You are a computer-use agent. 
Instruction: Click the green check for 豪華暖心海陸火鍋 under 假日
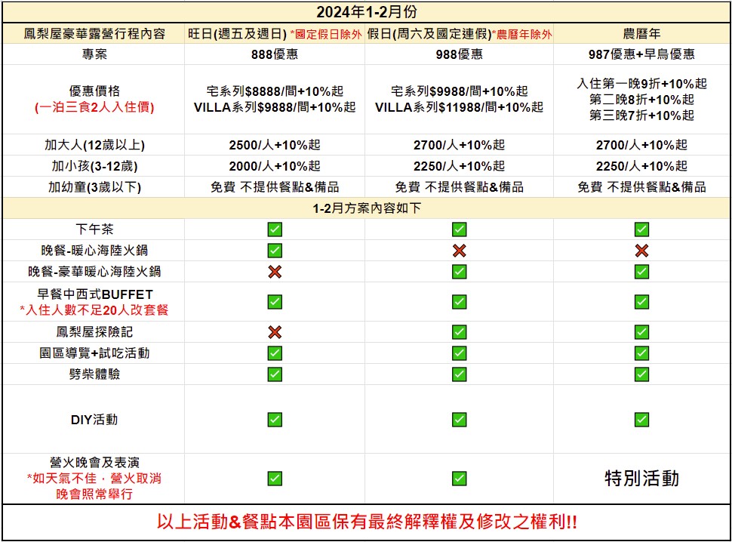460,272
